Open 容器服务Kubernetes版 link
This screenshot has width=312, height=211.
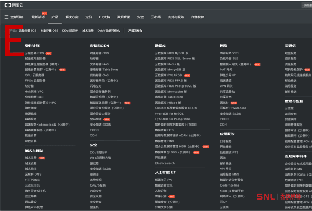click(47, 125)
